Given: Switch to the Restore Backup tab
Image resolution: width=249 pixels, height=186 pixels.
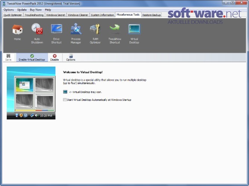Looking at the screenshot, I should 151,15.
